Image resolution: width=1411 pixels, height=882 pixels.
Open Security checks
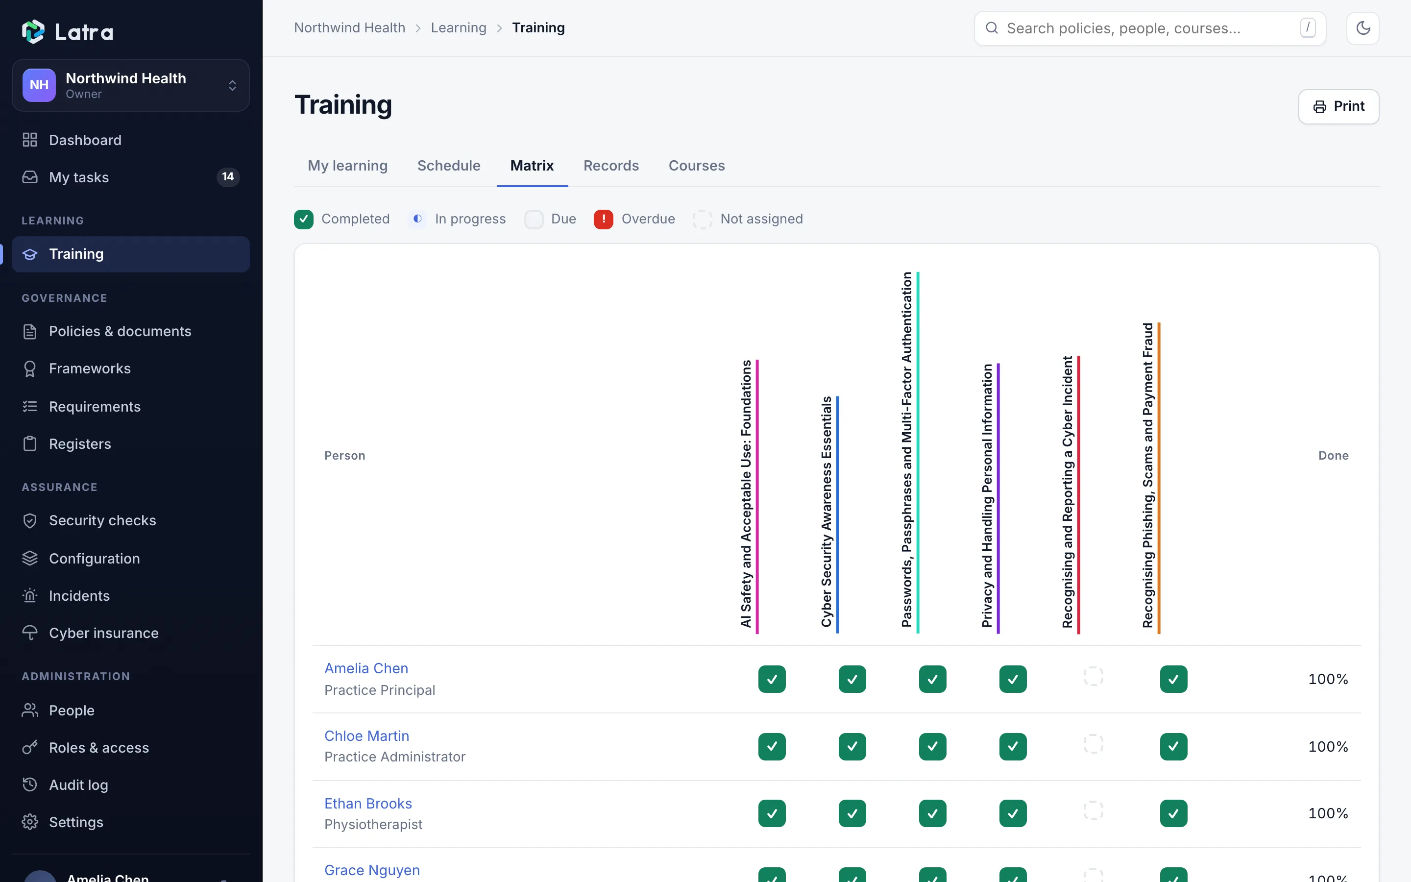(131, 520)
